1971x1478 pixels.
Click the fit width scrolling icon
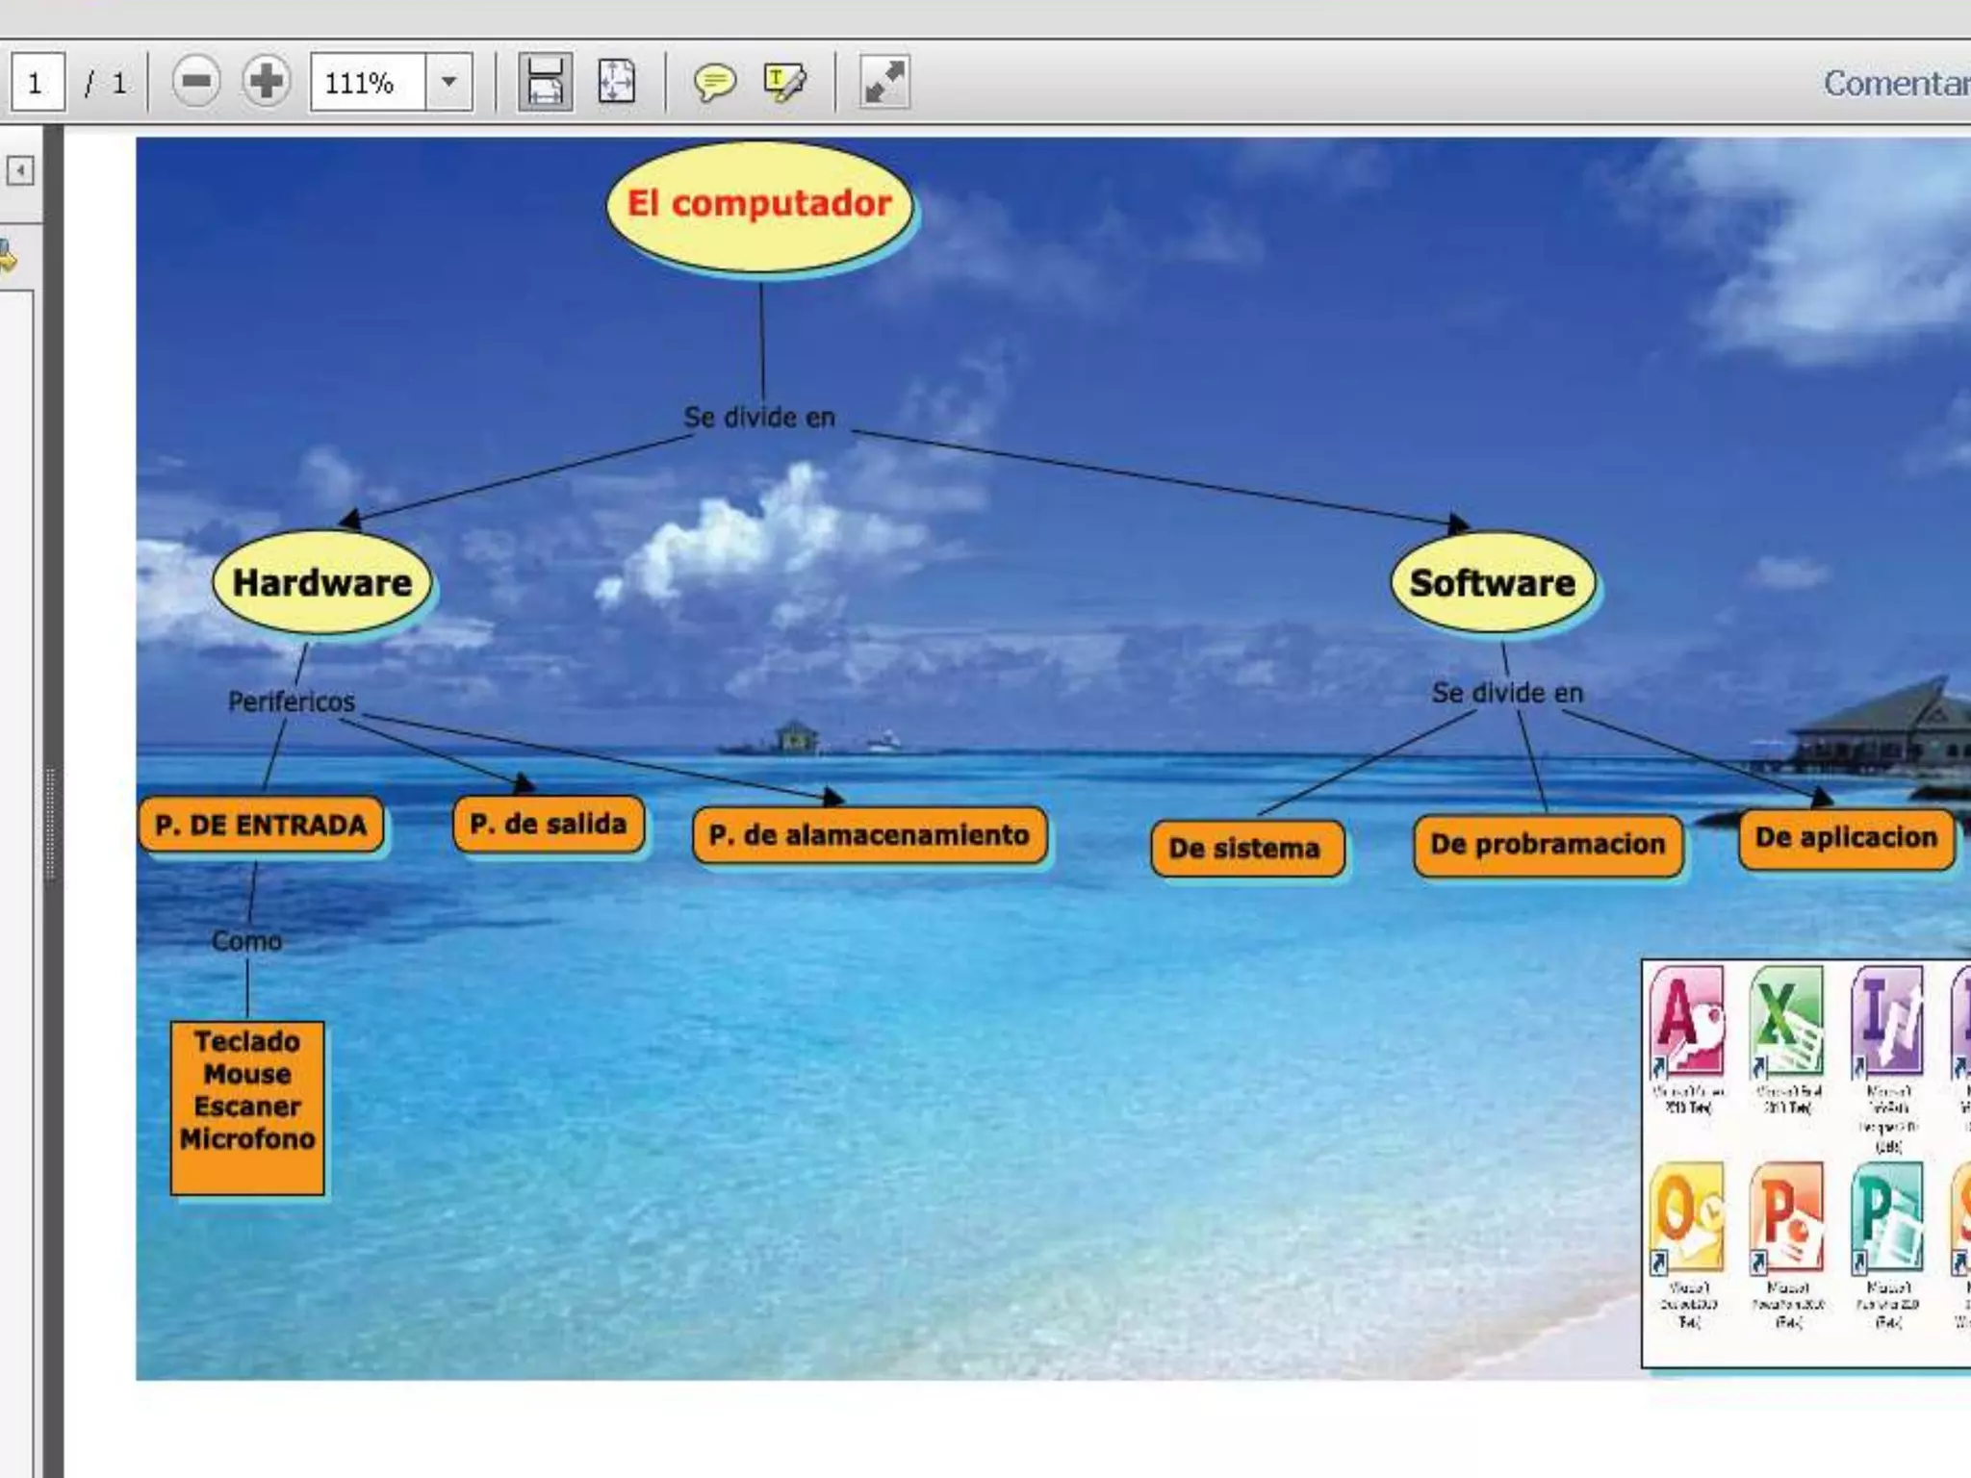(x=545, y=82)
